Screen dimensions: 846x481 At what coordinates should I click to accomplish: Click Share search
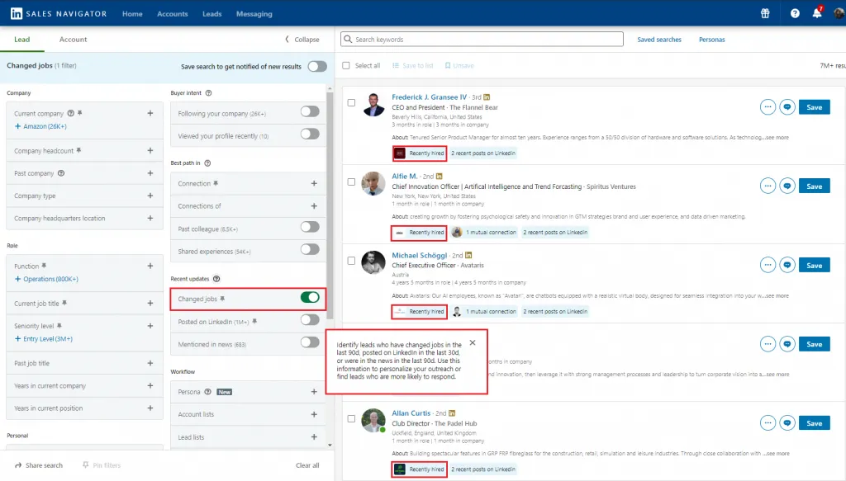point(39,464)
